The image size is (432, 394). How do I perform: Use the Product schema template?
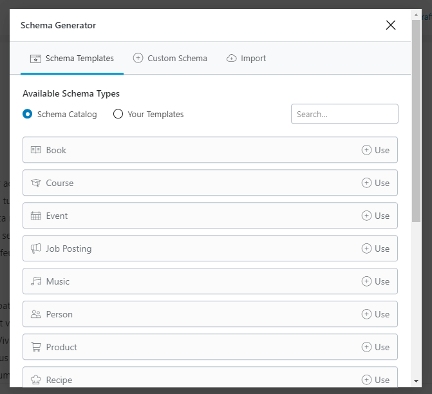tap(375, 347)
